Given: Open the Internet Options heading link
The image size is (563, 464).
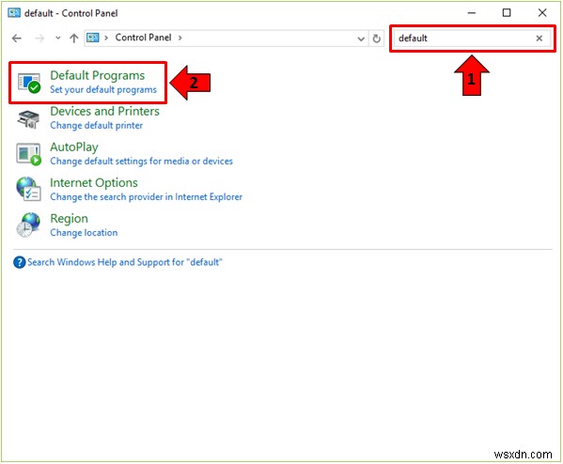Looking at the screenshot, I should click(94, 183).
